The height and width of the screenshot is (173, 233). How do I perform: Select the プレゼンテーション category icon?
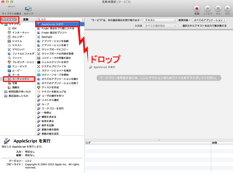click(x=9, y=62)
